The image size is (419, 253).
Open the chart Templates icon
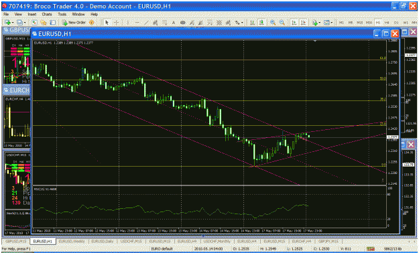tap(326, 23)
